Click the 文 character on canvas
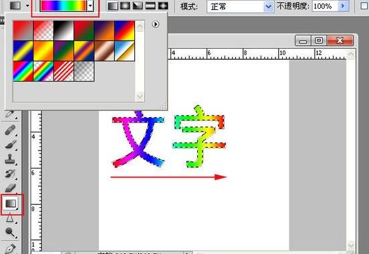This screenshot has width=369, height=254. (x=138, y=139)
